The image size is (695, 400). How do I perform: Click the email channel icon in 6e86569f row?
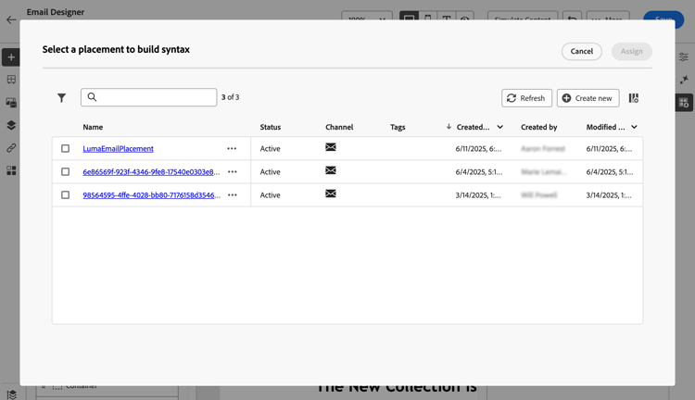(x=331, y=170)
